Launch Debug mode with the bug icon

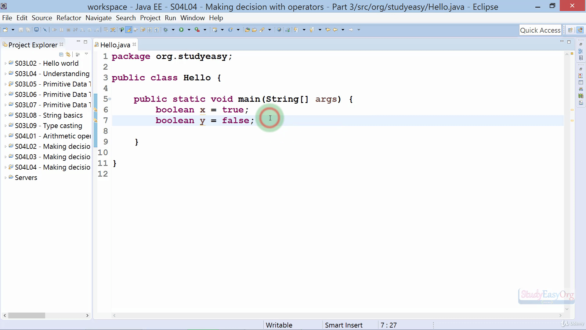(x=166, y=30)
